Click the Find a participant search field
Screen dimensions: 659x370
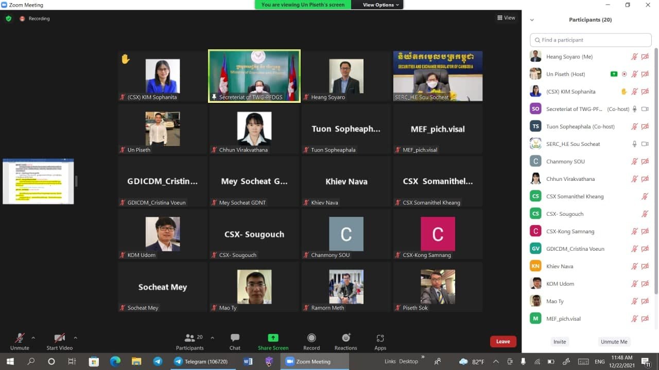click(591, 40)
